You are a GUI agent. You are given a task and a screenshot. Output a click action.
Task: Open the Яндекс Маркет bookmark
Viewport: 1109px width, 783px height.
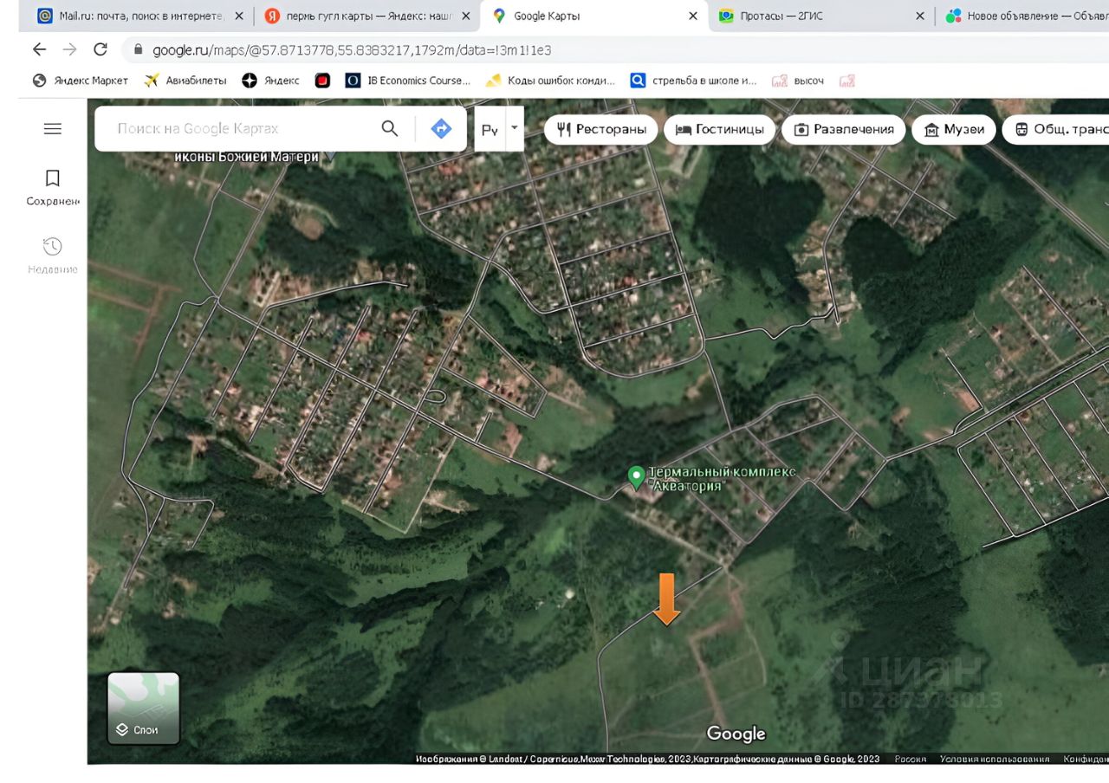pyautogui.click(x=80, y=81)
